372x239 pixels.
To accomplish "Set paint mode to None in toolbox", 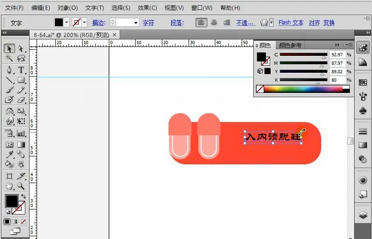I will click(23, 222).
